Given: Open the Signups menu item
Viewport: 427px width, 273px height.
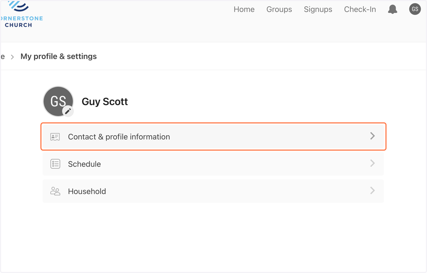Looking at the screenshot, I should (x=318, y=9).
